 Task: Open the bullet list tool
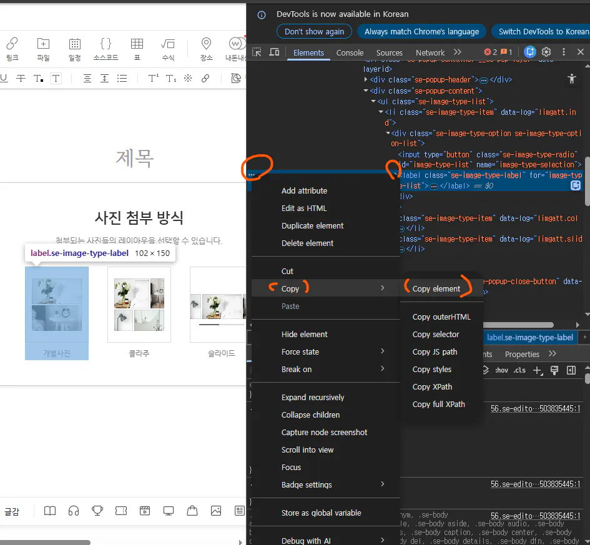tap(122, 78)
